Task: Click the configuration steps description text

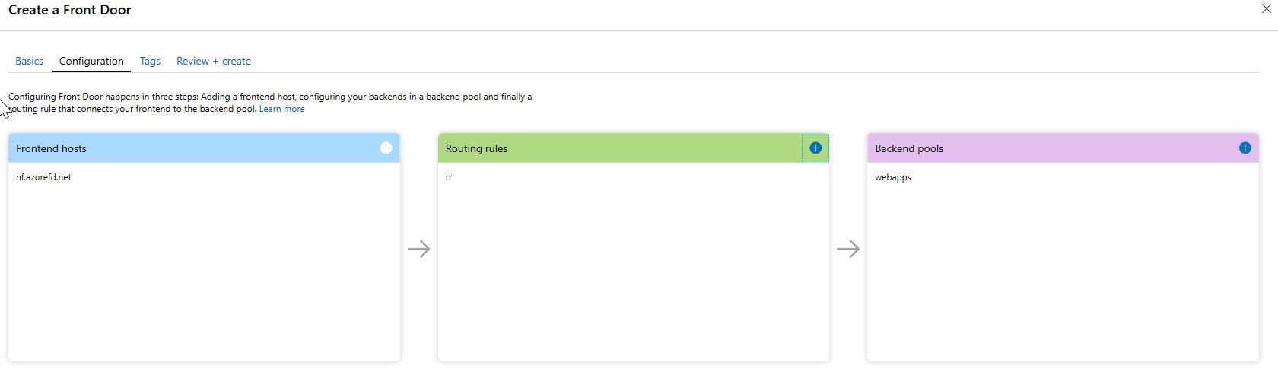Action: pos(270,103)
